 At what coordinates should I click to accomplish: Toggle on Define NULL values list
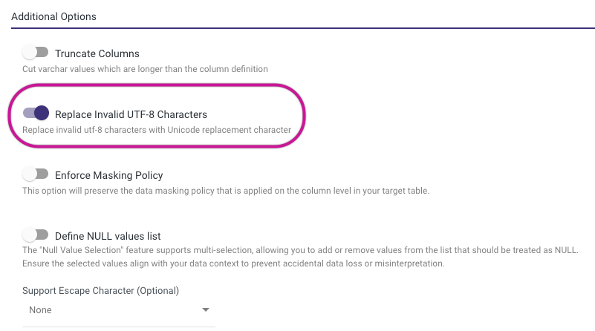(35, 236)
